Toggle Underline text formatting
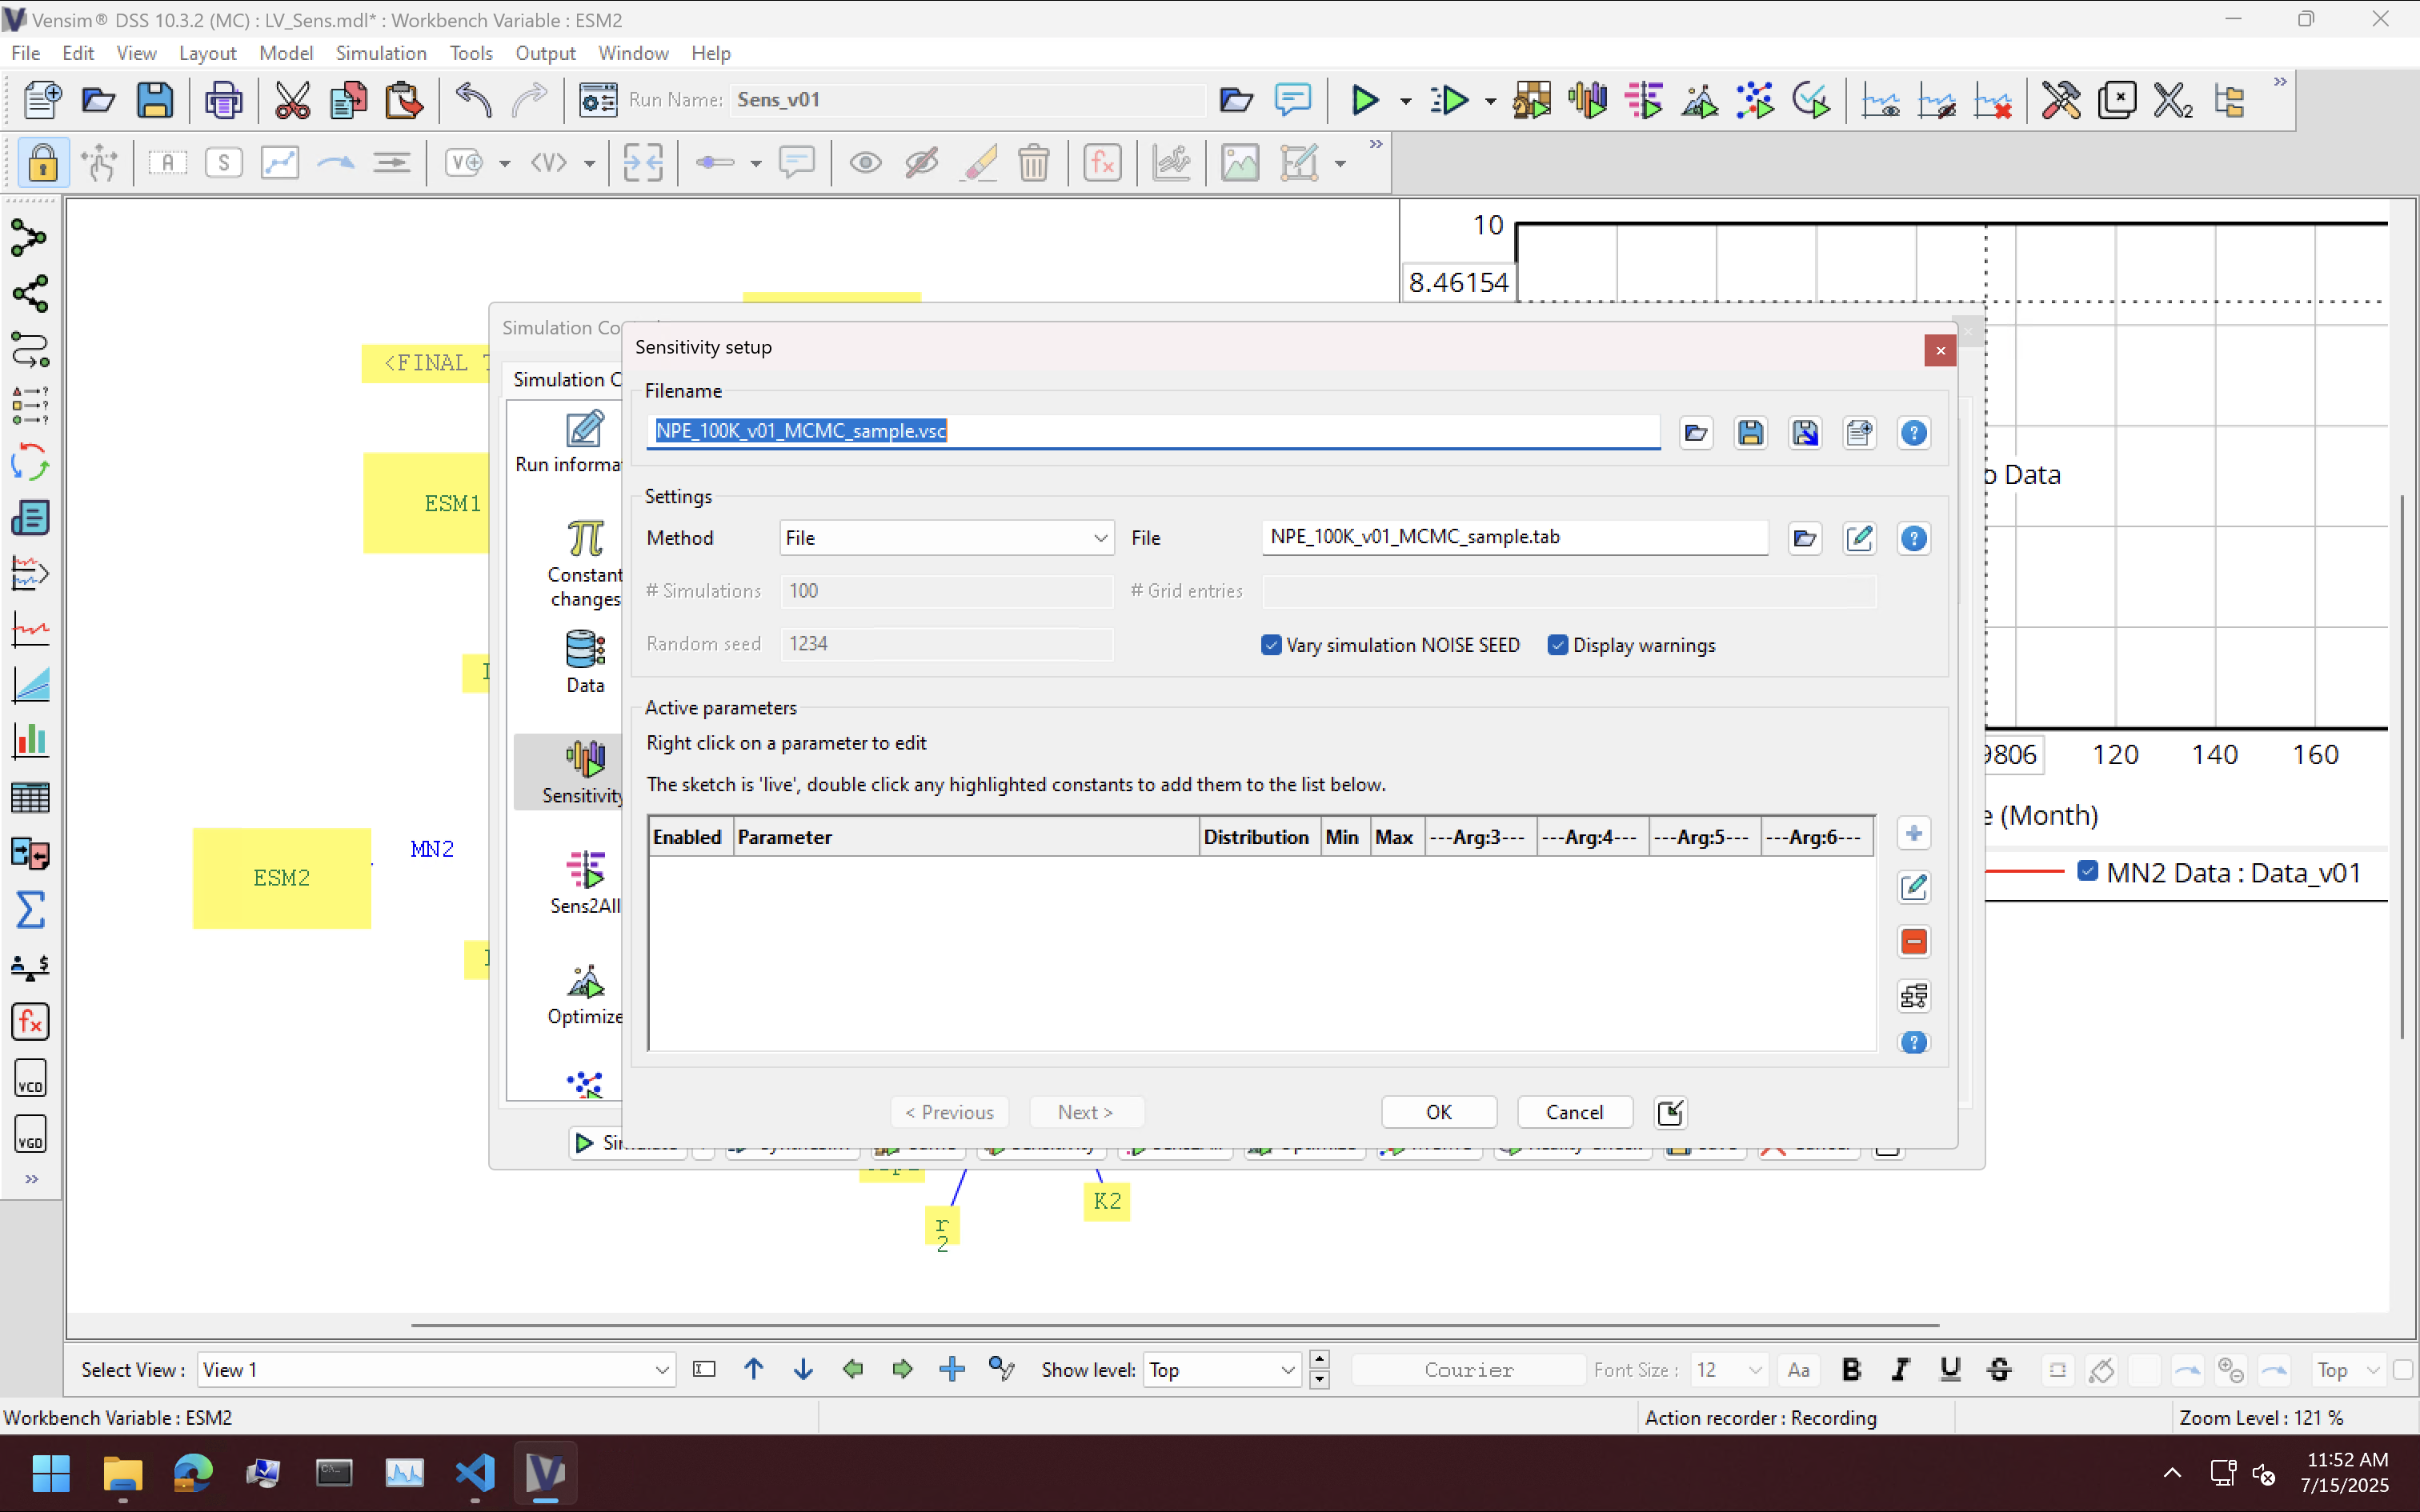This screenshot has width=2420, height=1512. coord(1950,1370)
